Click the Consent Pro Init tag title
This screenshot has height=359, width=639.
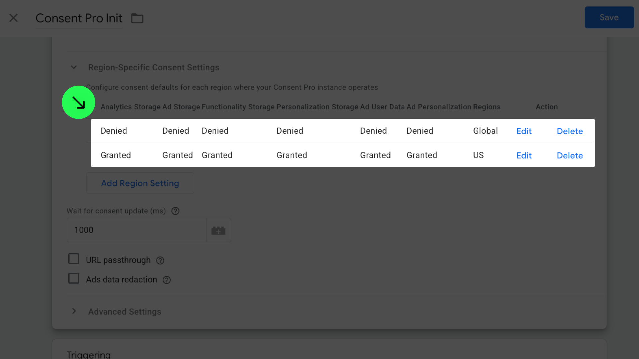point(79,18)
